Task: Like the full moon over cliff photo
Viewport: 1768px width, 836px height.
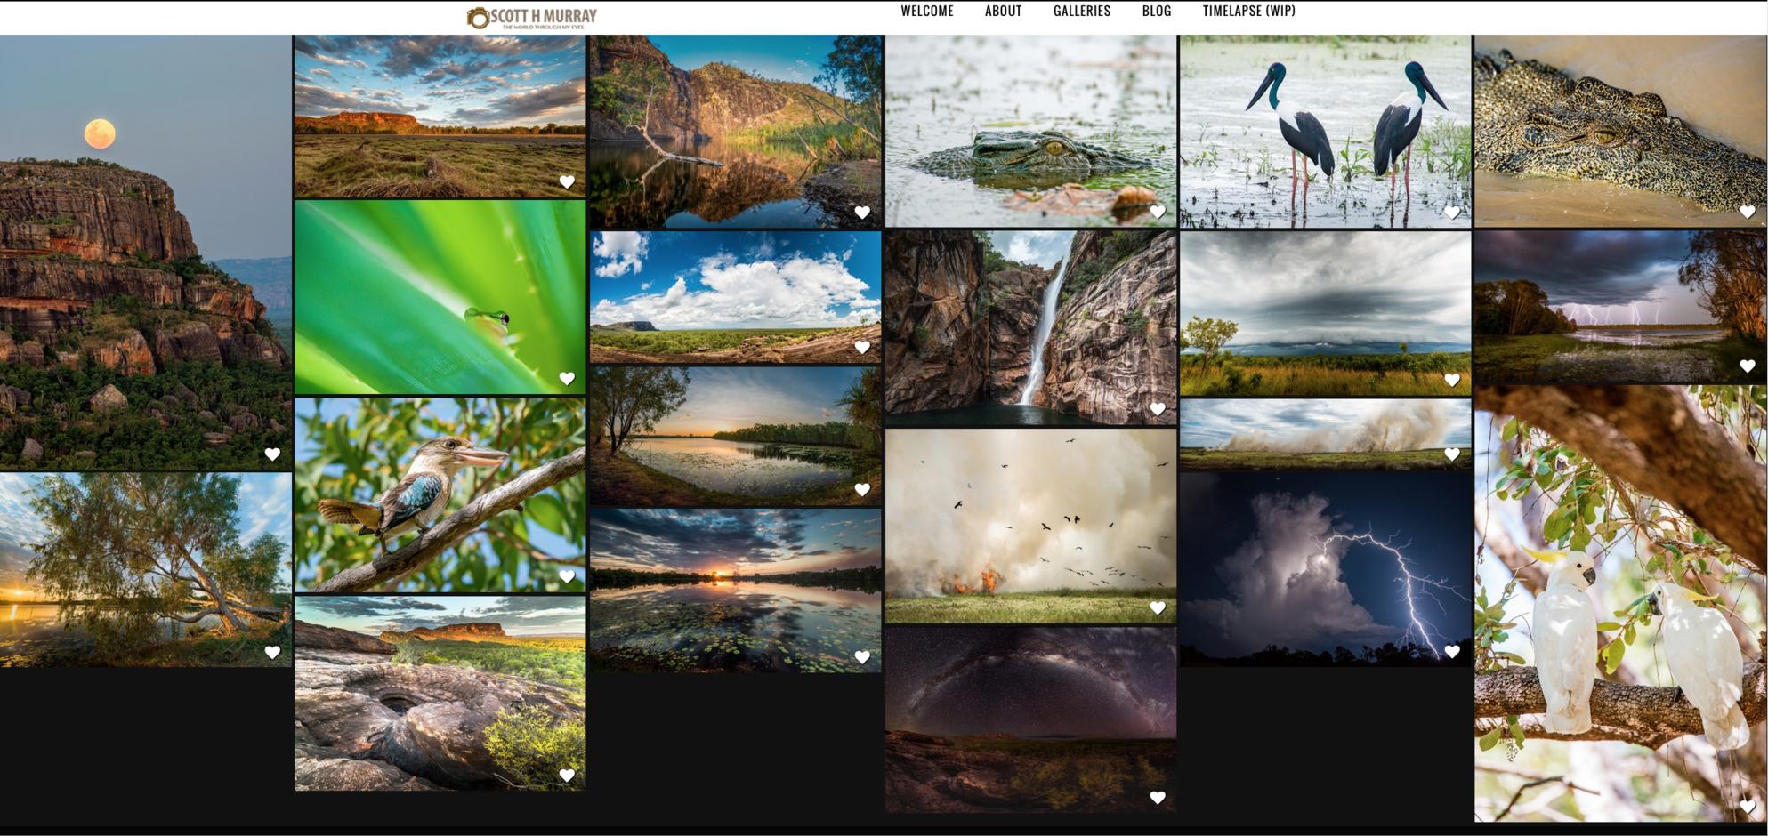Action: (272, 454)
